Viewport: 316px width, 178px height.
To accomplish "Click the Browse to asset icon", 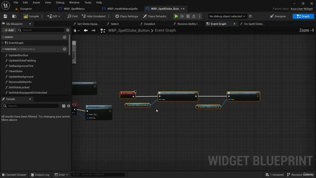I will (x=14, y=16).
